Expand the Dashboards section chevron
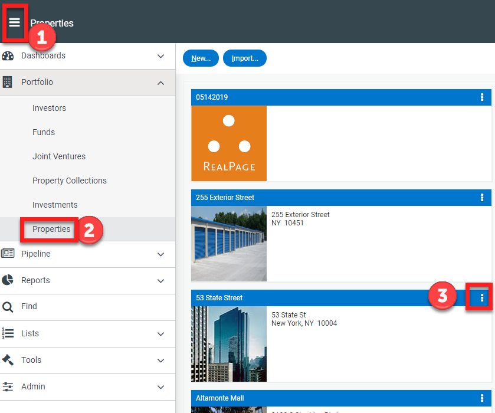 pyautogui.click(x=160, y=56)
